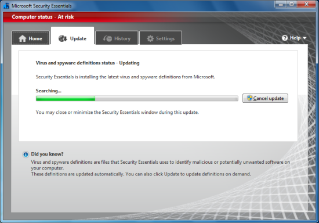Open the History tab
Screen dimensions: 319x223
click(x=117, y=38)
